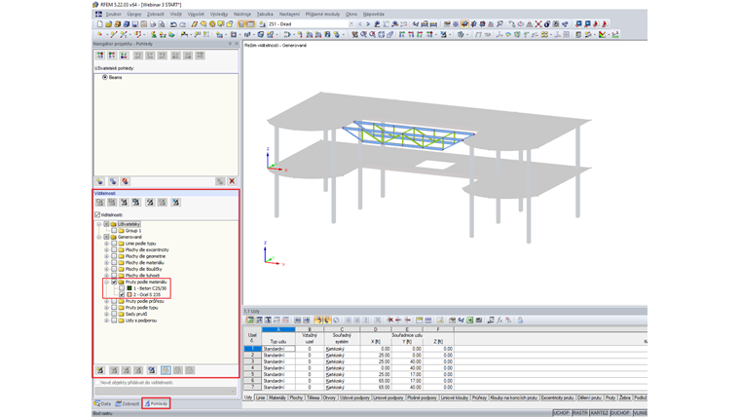This screenshot has height=417, width=740.
Task: Toggle DUCHOP status bar button
Action: pyautogui.click(x=620, y=413)
